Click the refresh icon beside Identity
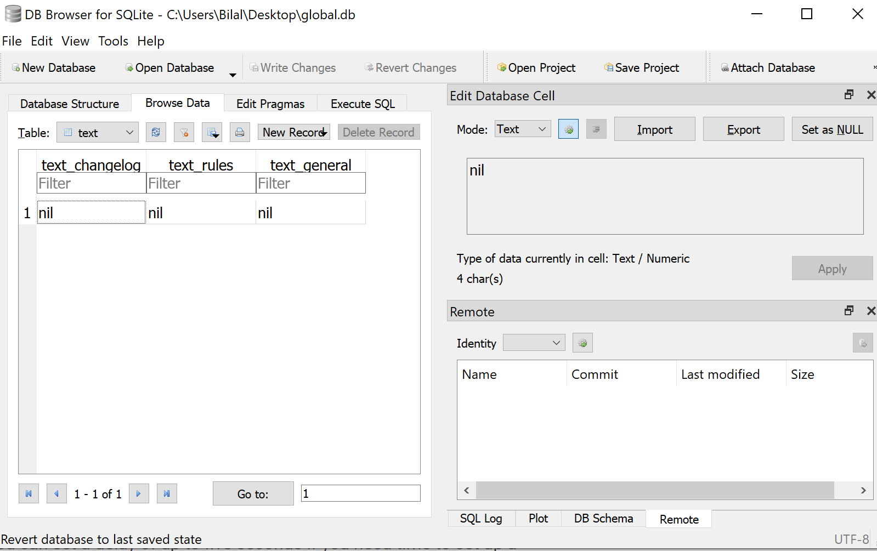Image resolution: width=877 pixels, height=551 pixels. [582, 343]
